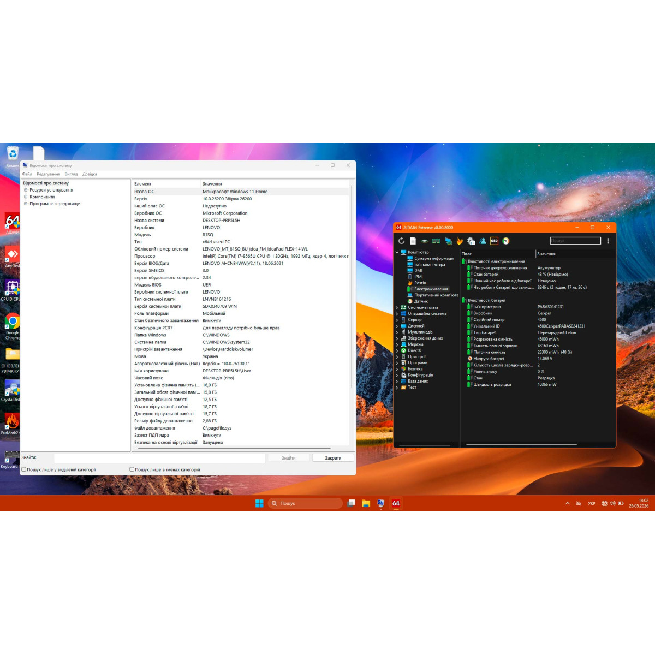Click the user silhouette toolbar icon in AIDA64

pos(483,241)
